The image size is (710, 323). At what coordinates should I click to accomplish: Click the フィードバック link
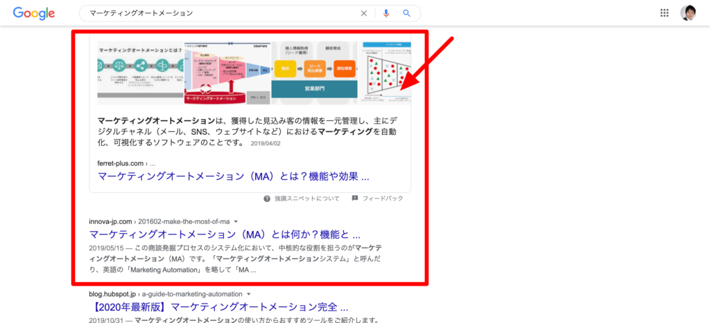click(383, 199)
